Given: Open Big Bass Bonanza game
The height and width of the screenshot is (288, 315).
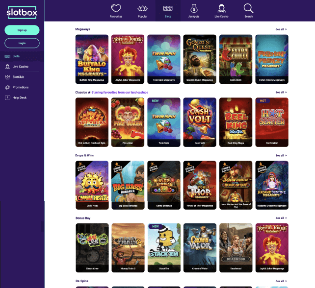Looking at the screenshot, I should 128,185.
